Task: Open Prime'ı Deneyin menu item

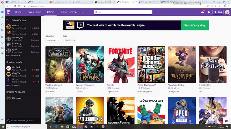Action: click(x=68, y=12)
